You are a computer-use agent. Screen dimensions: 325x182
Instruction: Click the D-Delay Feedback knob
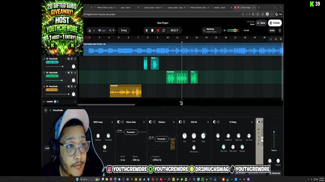(x=228, y=136)
